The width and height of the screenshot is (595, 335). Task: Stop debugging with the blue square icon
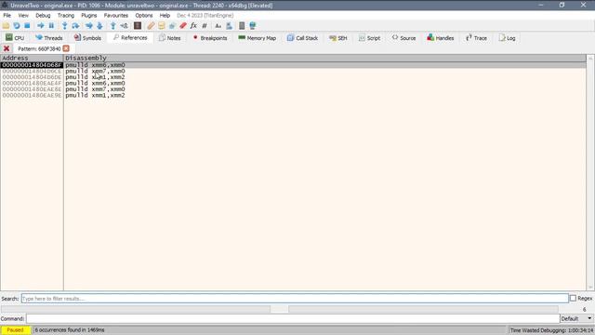point(27,26)
